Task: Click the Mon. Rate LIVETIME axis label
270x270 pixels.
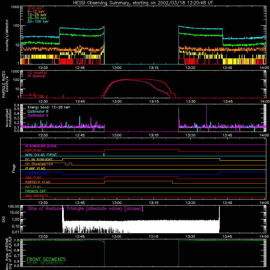Action: point(9,253)
